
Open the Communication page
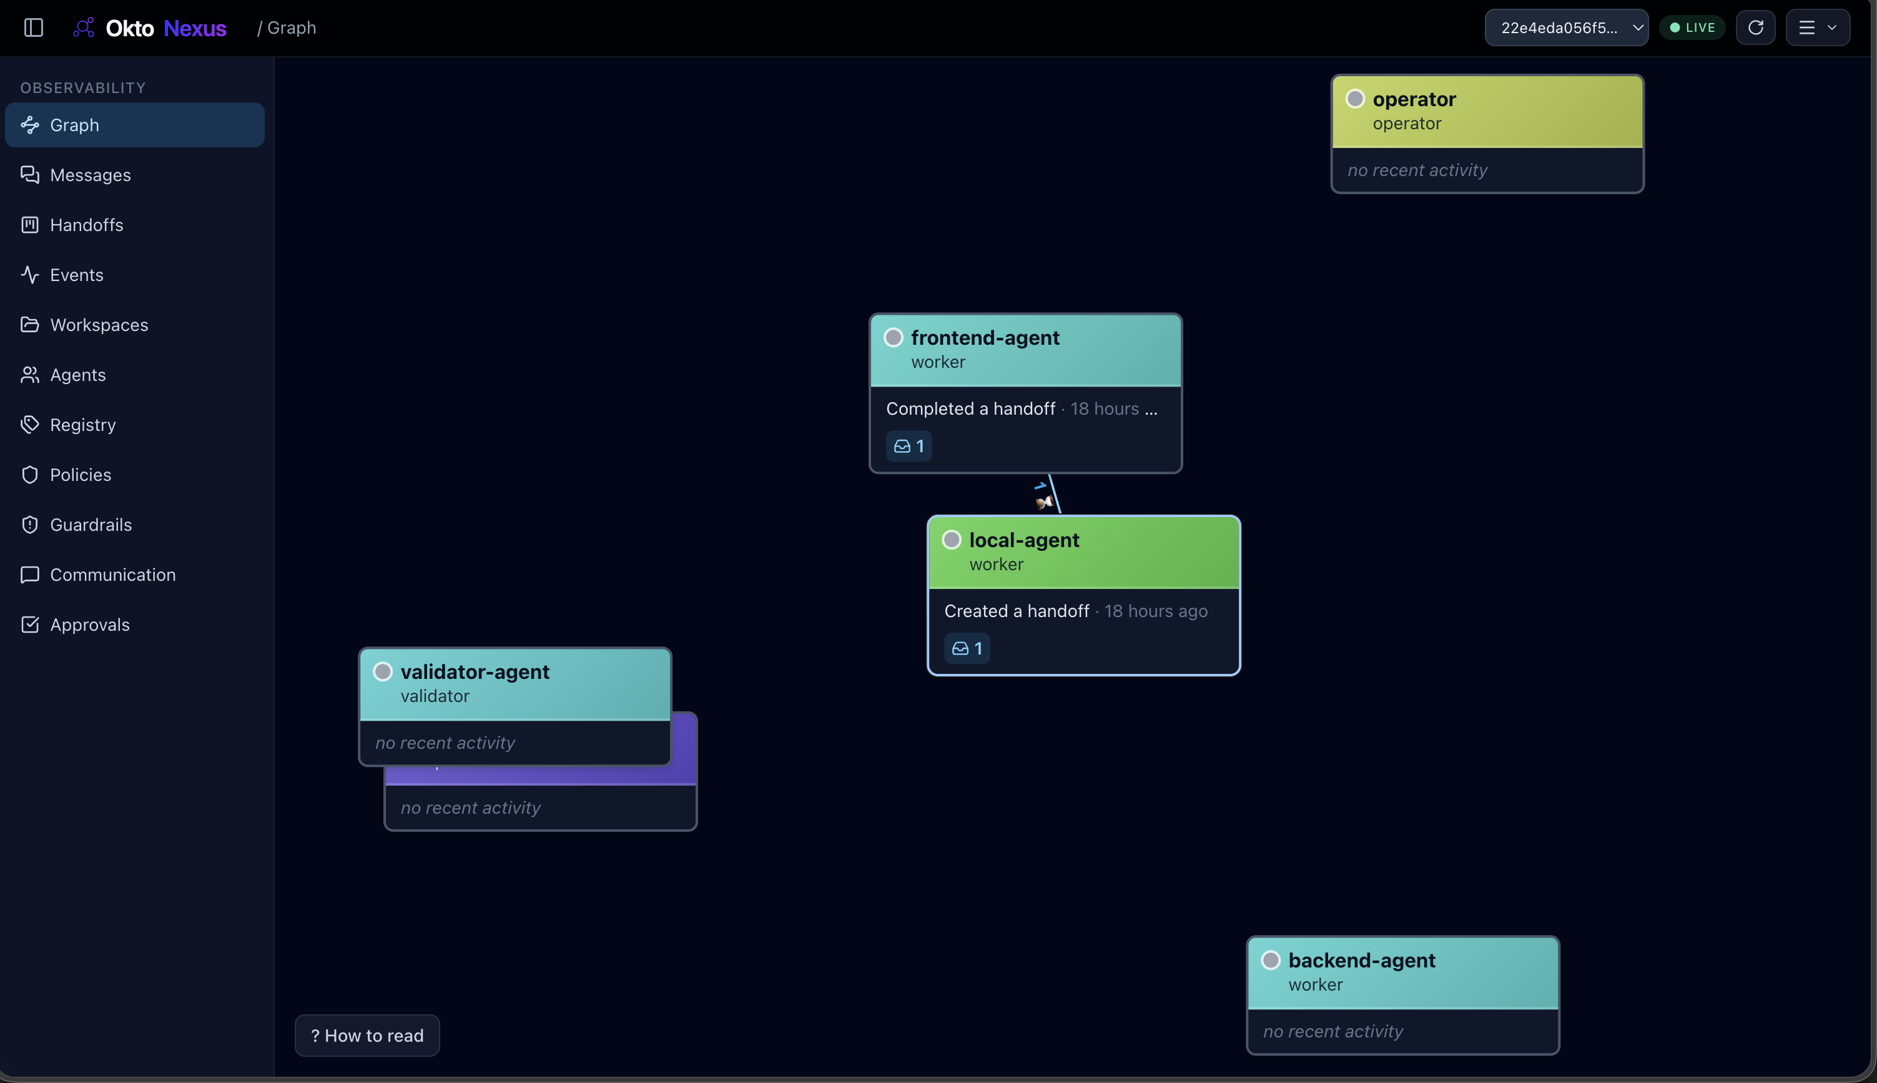[x=135, y=575]
